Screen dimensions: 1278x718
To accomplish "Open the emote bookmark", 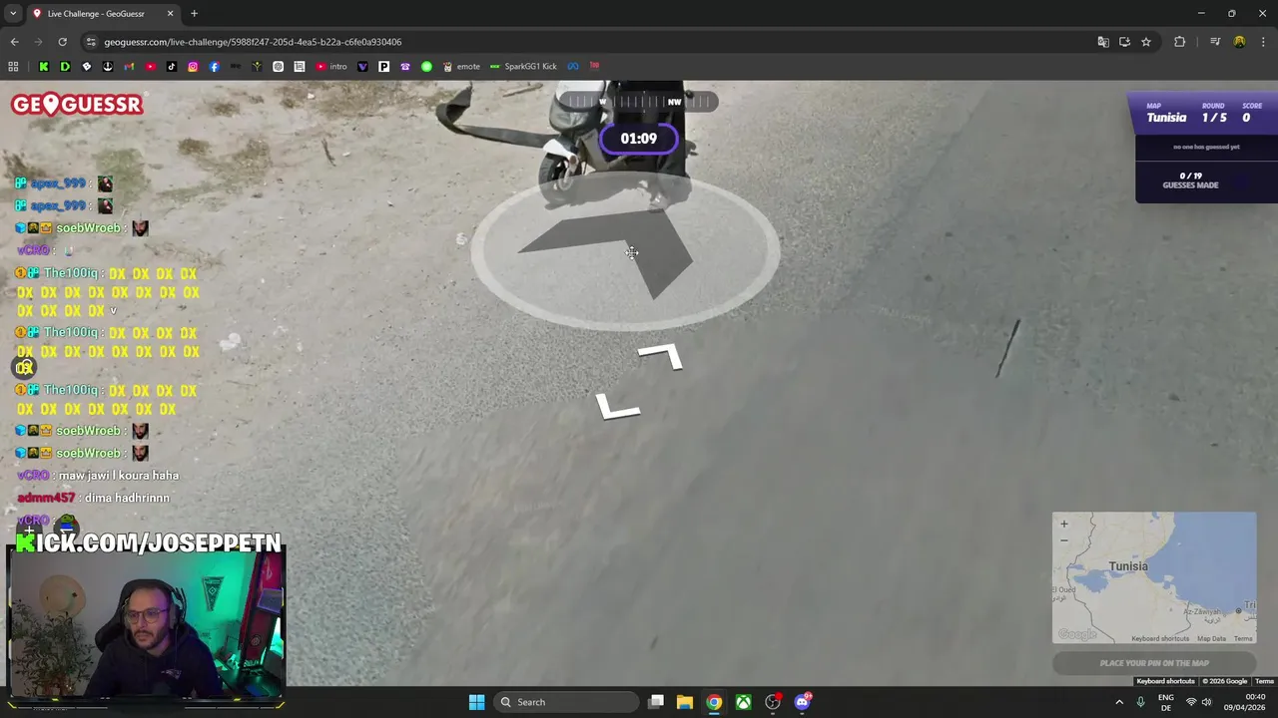I will click(x=461, y=67).
